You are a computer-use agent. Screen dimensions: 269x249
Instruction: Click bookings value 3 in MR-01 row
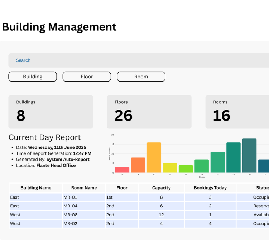tap(210, 197)
